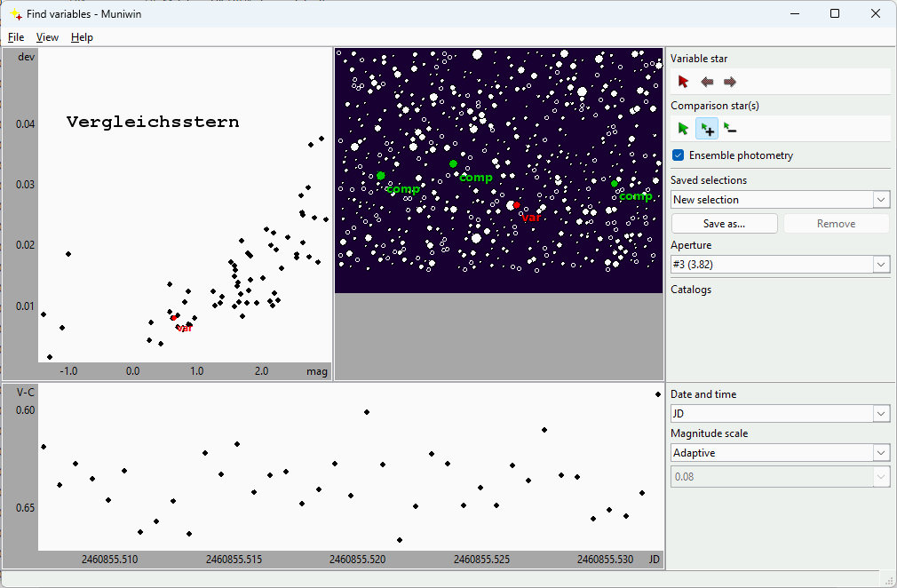Viewport: 897px width, 588px height.
Task: Open the Help menu
Action: [x=82, y=37]
